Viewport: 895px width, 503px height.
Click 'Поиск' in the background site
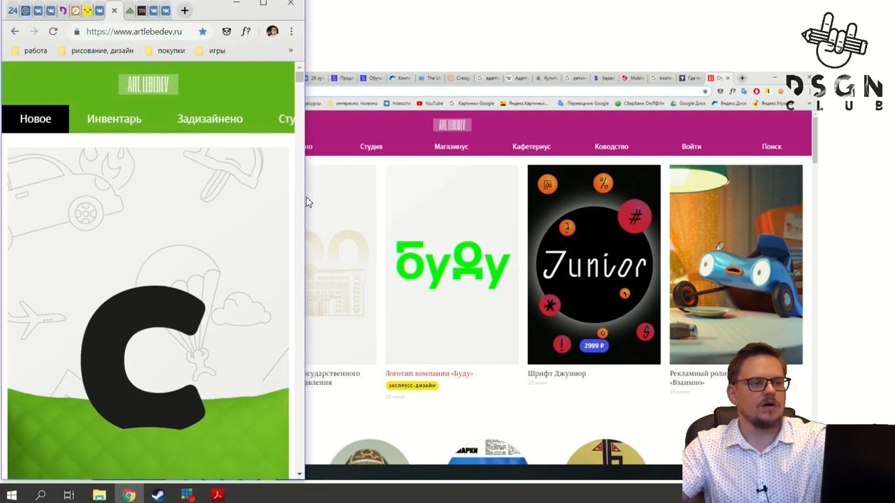(772, 147)
